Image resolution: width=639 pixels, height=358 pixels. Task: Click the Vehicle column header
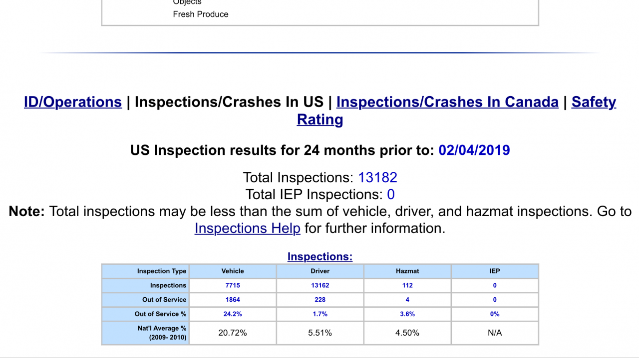pyautogui.click(x=233, y=271)
